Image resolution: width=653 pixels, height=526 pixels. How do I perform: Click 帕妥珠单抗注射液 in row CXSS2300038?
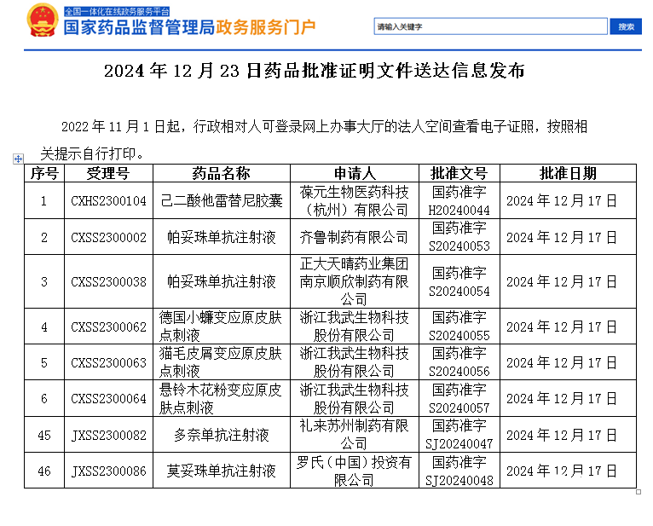[222, 282]
